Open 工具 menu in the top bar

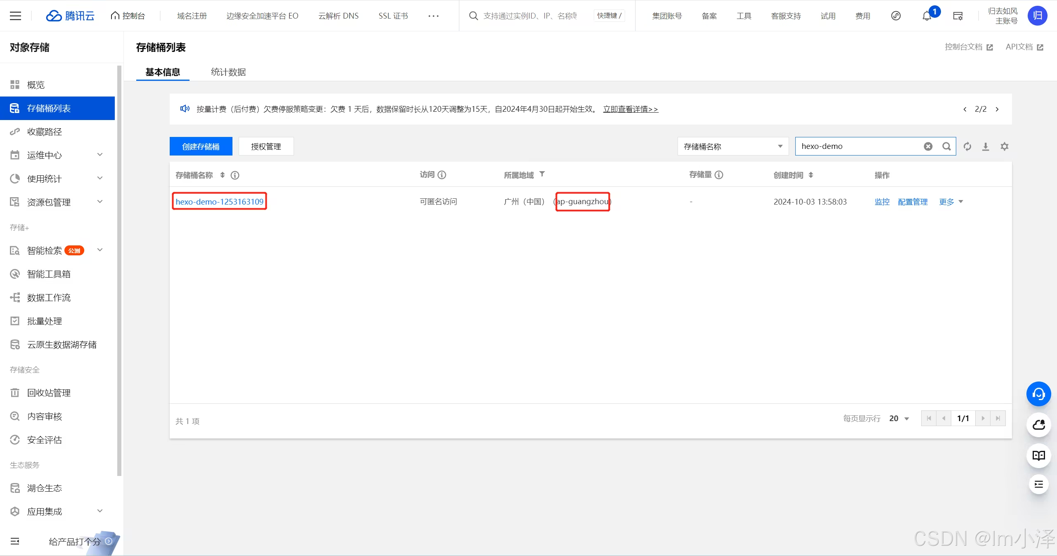[744, 16]
